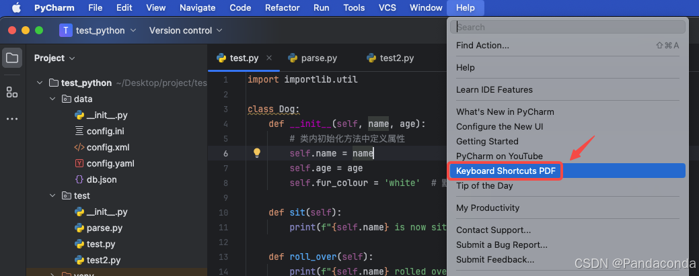This screenshot has width=699, height=276.
Task: Open parse.py in project tree
Action: (104, 228)
